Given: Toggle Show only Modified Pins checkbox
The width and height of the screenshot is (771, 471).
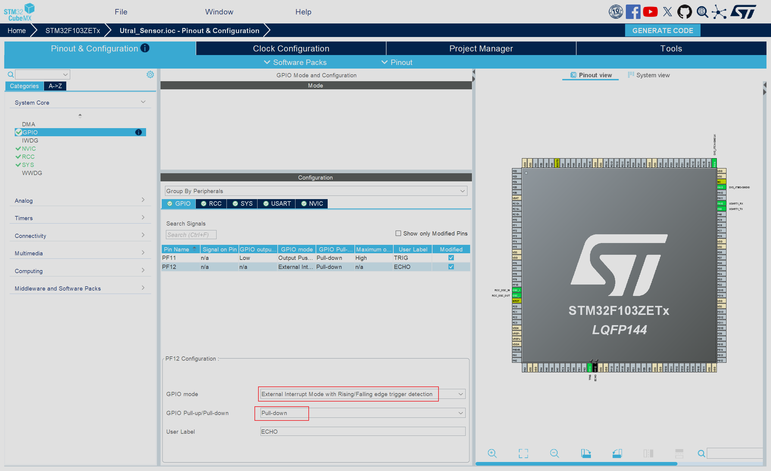Looking at the screenshot, I should (x=398, y=233).
